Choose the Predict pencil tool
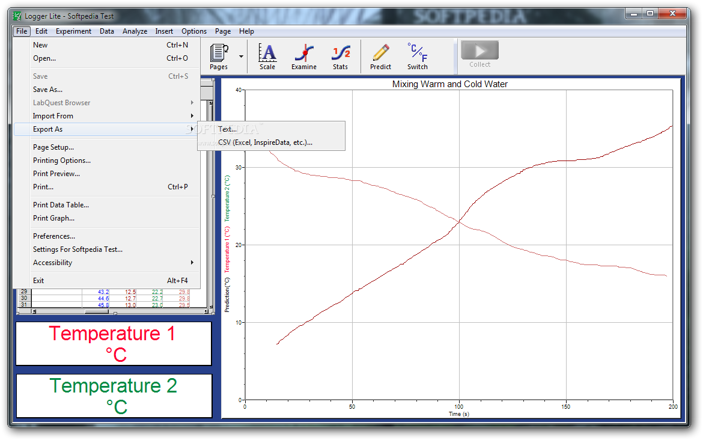This screenshot has width=703, height=440. pos(381,57)
